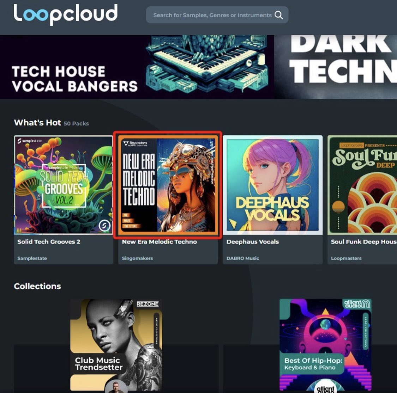Click the Solid Tech Grooves 2 title
Image resolution: width=397 pixels, height=393 pixels.
tap(49, 242)
